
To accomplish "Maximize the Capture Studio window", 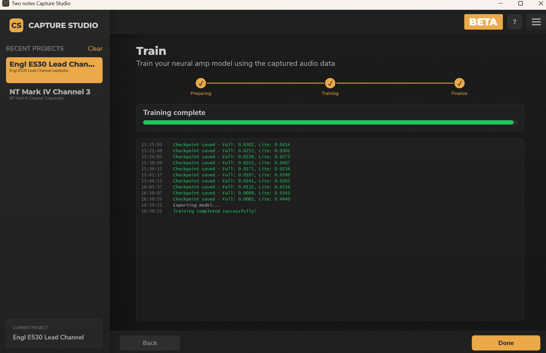I will (520, 3).
